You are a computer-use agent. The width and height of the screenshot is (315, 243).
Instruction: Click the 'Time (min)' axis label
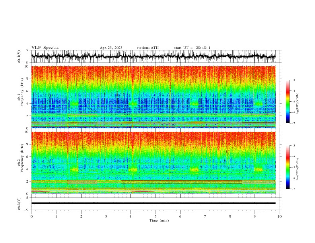pyautogui.click(x=159, y=220)
